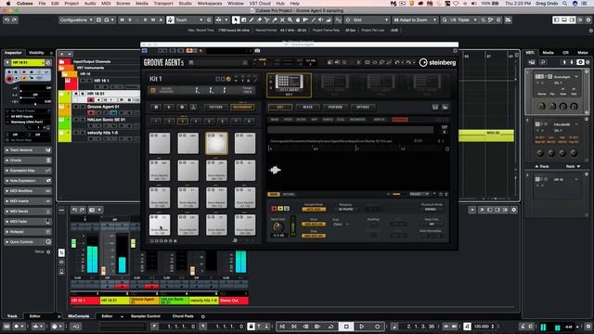Mute the HALion Sonic SE 01 track
This screenshot has height=334, width=594.
[x=76, y=120]
